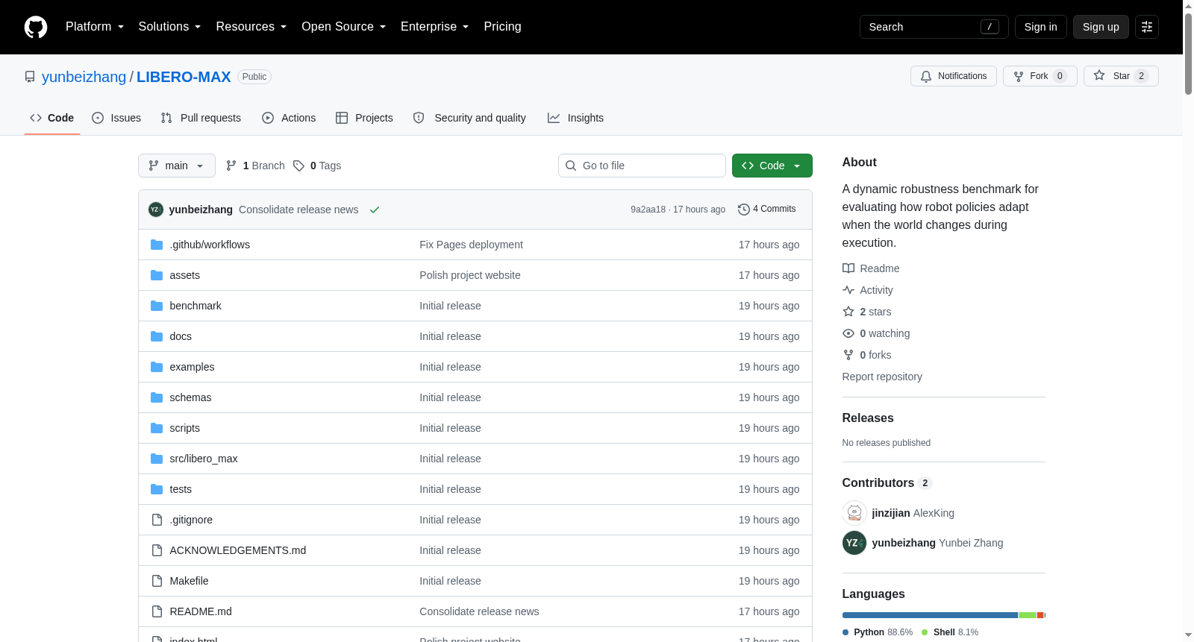Expand the Enterprise menu
Screen dimensions: 1194x642
tap(435, 27)
